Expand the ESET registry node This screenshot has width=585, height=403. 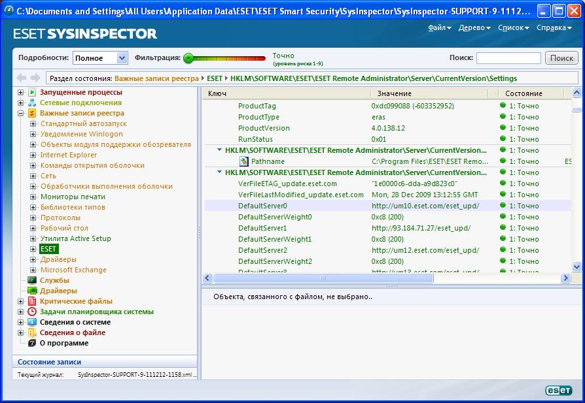point(33,249)
